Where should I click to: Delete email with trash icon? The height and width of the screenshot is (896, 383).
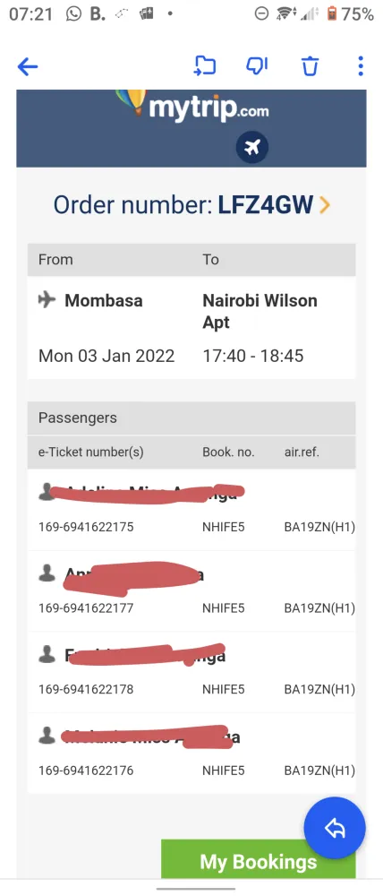pyautogui.click(x=310, y=66)
